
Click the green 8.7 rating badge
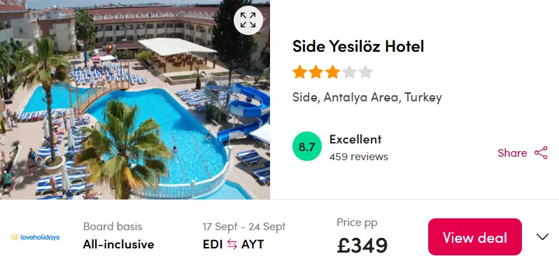click(306, 146)
